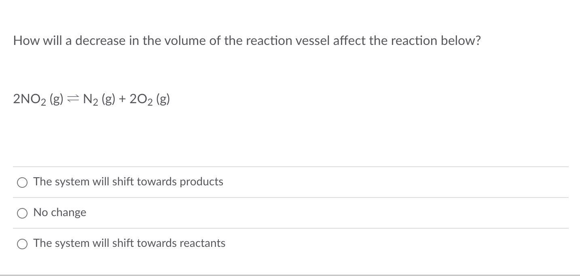Image resolution: width=580 pixels, height=276 pixels.
Task: Click the answer text 'No change'
Action: 60,212
